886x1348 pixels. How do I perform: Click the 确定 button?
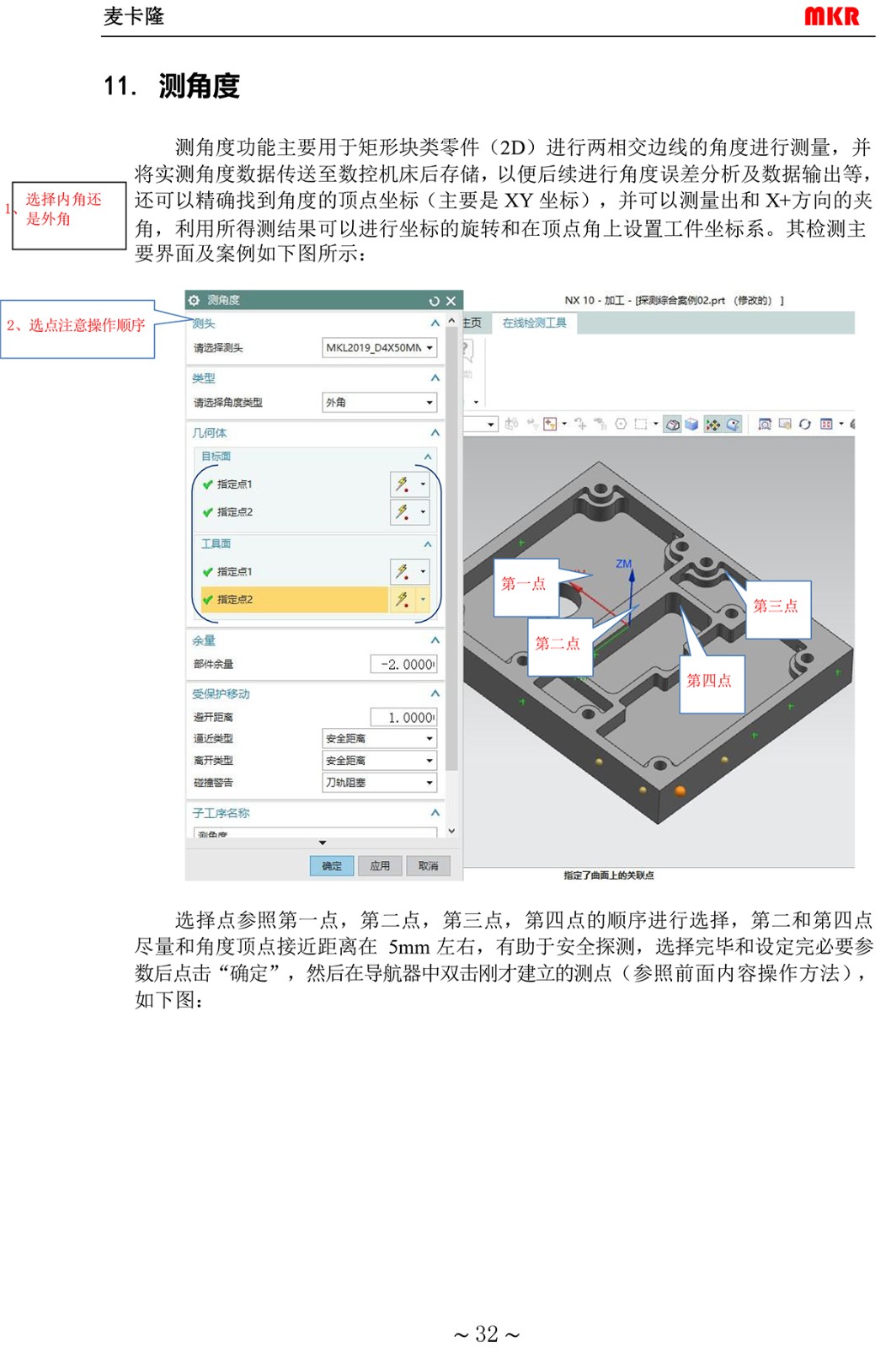(332, 866)
